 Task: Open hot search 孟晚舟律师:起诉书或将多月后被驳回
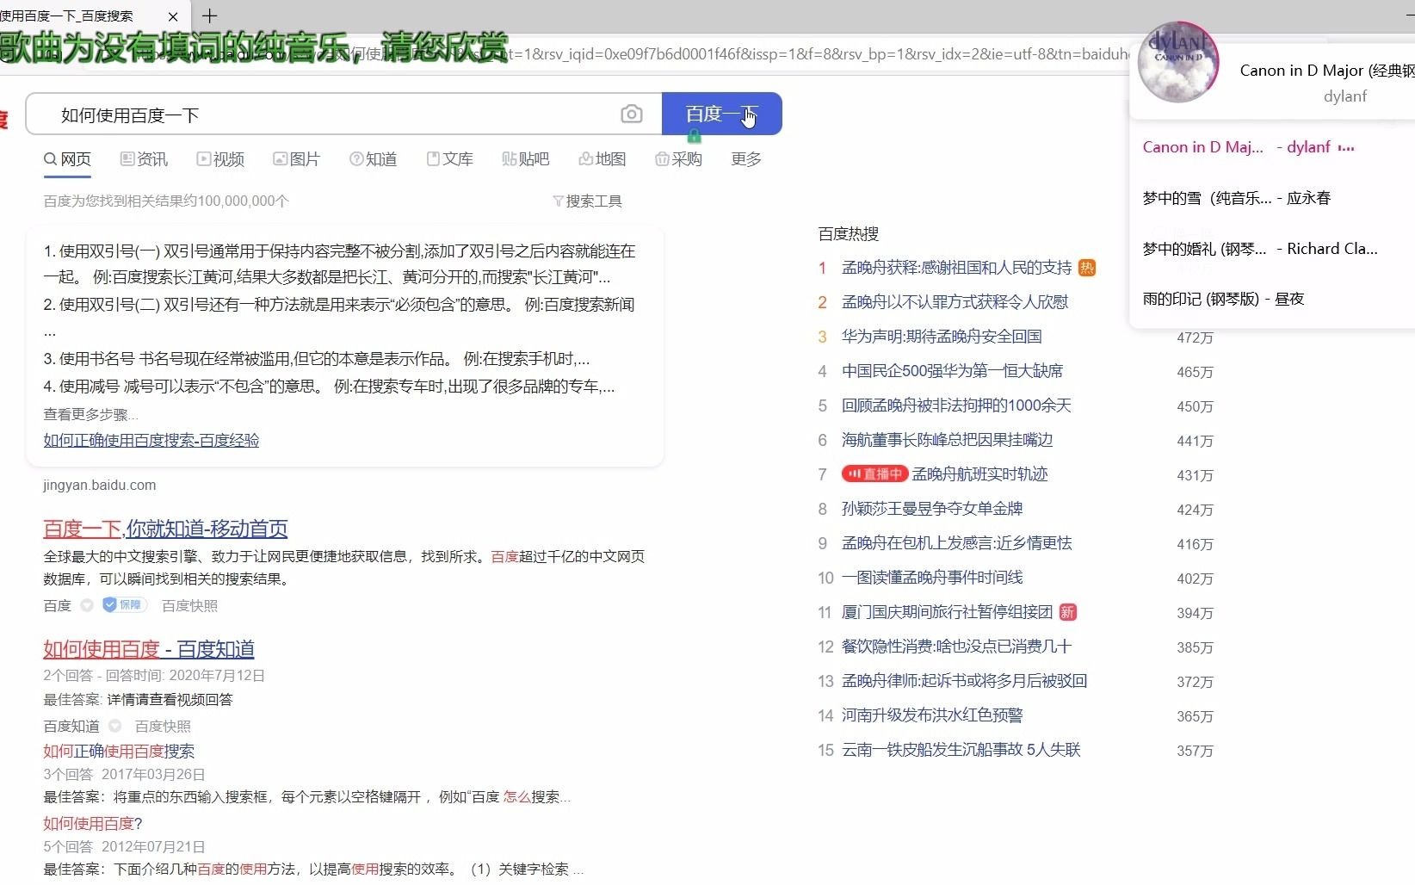[964, 681]
